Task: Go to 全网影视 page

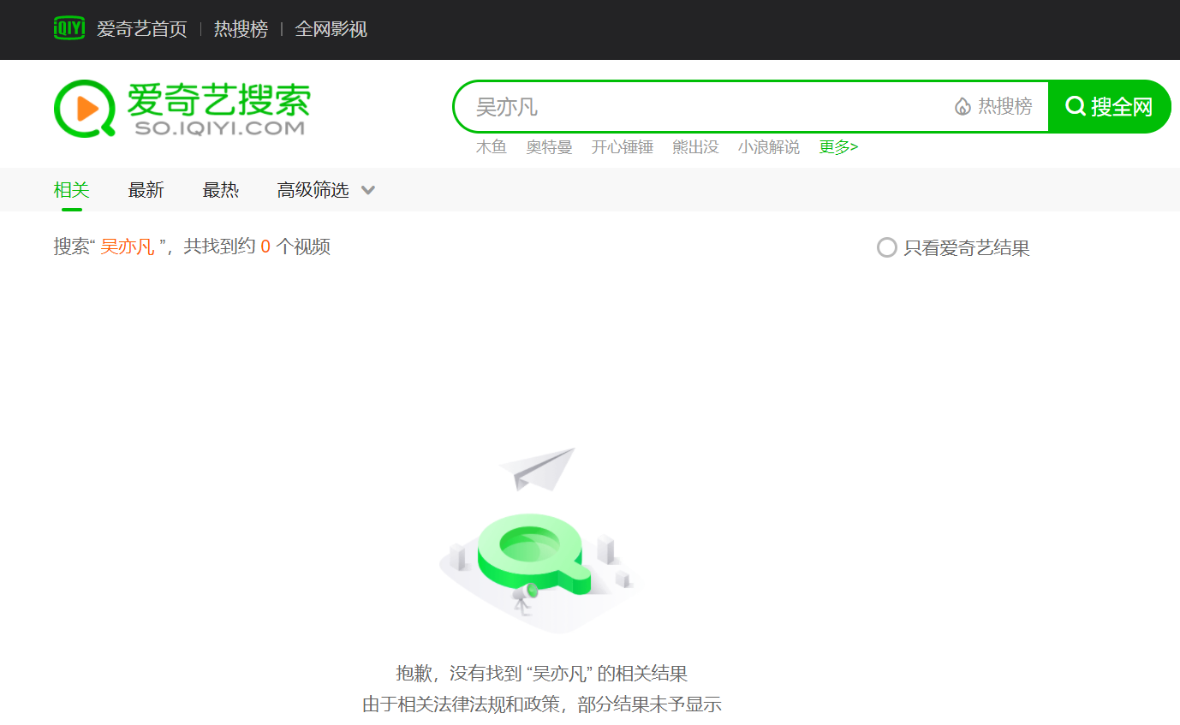Action: 331,29
